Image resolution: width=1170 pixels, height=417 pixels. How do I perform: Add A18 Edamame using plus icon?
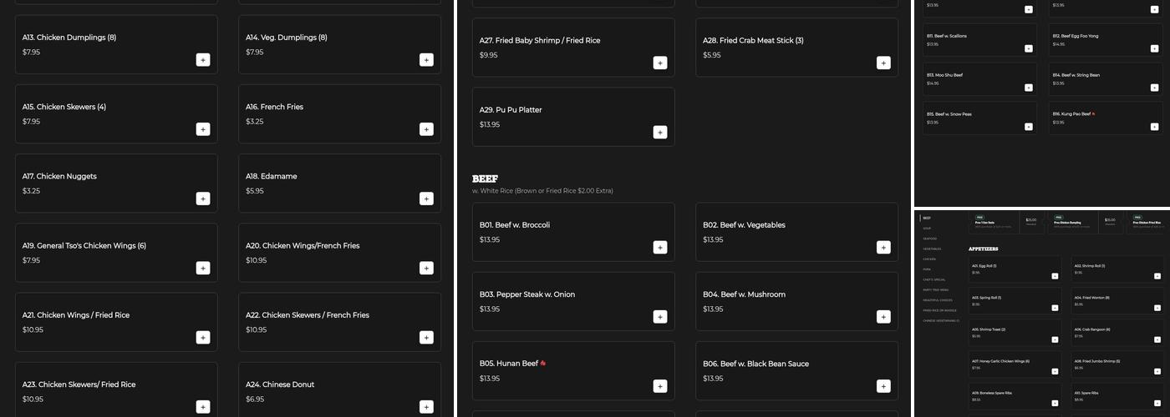tap(426, 198)
